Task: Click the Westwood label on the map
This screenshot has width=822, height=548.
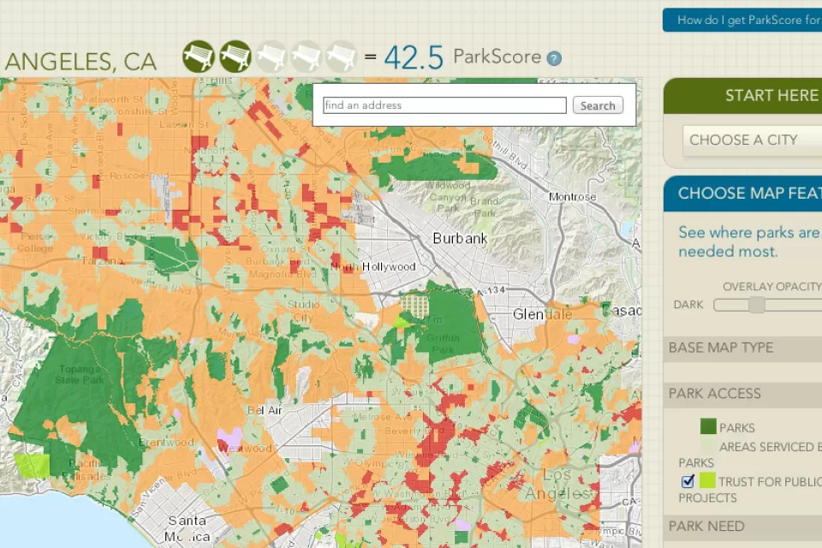Action: pos(245,448)
